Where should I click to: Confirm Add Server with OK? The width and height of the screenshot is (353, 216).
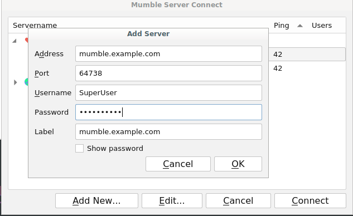[238, 164]
